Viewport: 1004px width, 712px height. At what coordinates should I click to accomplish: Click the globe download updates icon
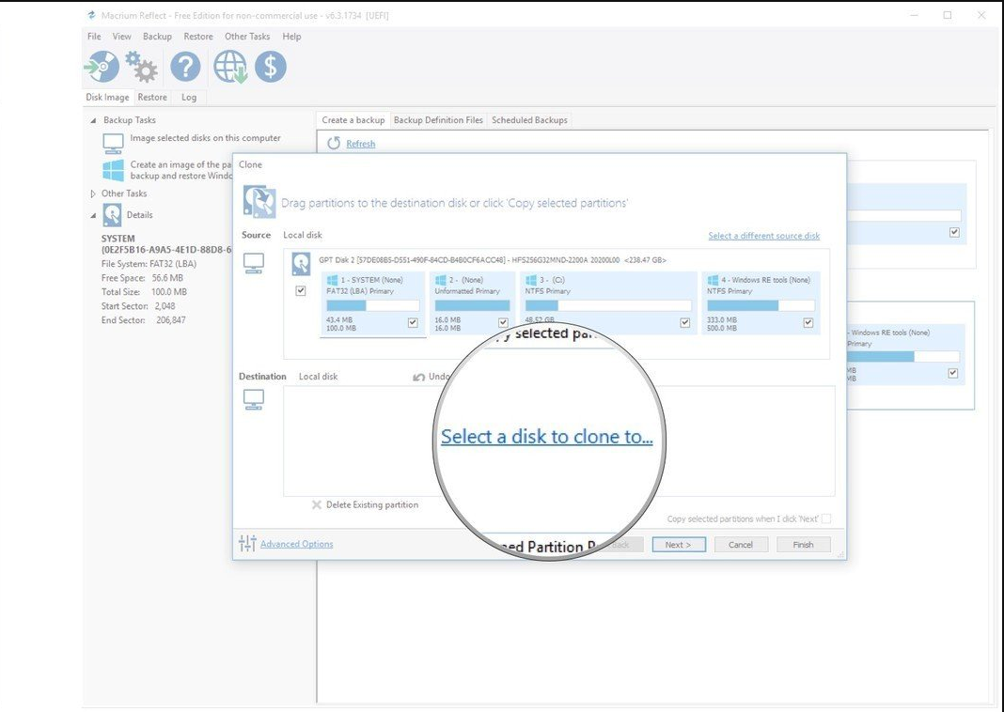pyautogui.click(x=230, y=67)
